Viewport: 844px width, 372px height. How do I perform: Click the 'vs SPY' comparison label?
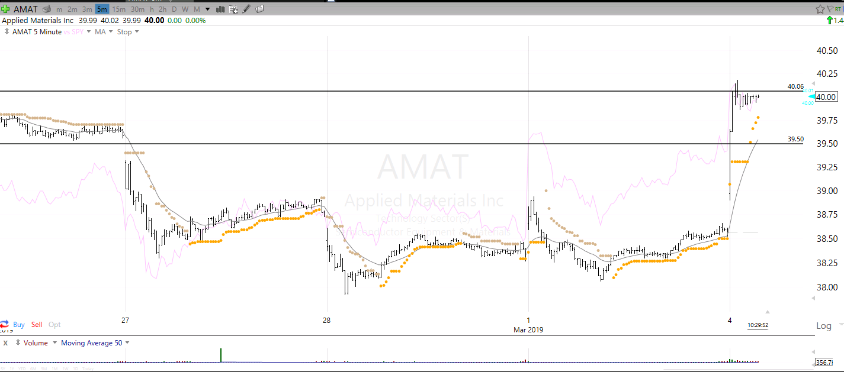[74, 32]
